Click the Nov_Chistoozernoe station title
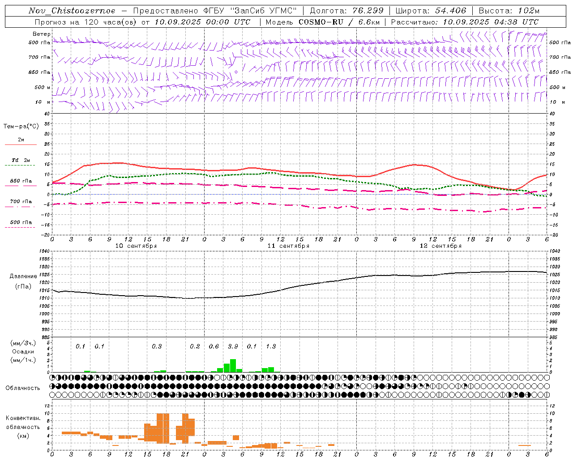573x458 pixels. (72, 11)
